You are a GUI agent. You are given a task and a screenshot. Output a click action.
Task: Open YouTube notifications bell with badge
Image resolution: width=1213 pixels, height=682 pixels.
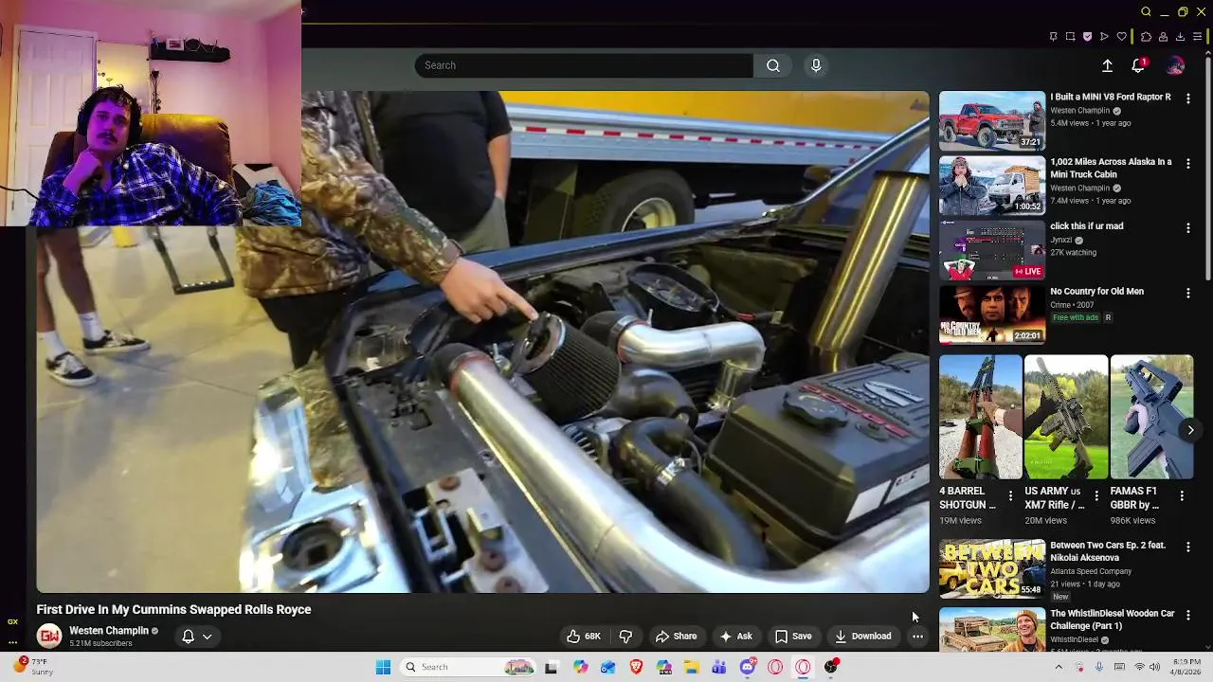pos(1138,65)
